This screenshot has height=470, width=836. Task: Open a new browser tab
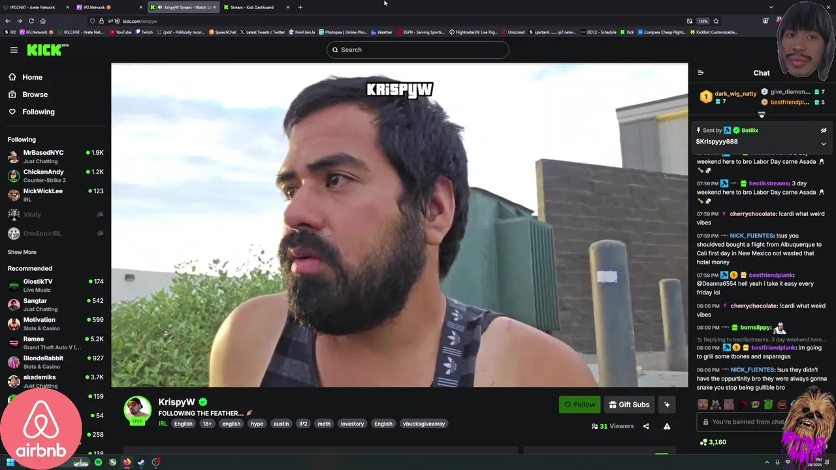(300, 7)
